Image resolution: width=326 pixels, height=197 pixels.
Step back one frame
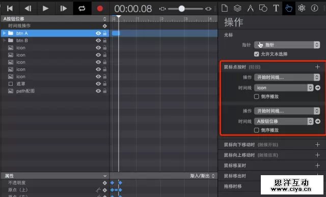click(x=28, y=9)
